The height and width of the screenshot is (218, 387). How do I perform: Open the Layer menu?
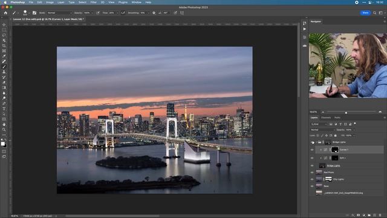[x=60, y=2]
